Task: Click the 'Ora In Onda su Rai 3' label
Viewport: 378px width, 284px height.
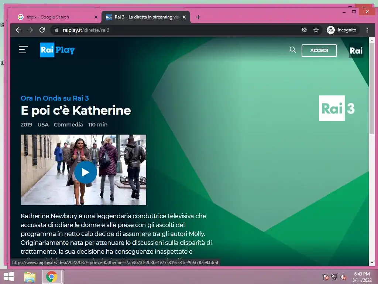Action: (55, 98)
